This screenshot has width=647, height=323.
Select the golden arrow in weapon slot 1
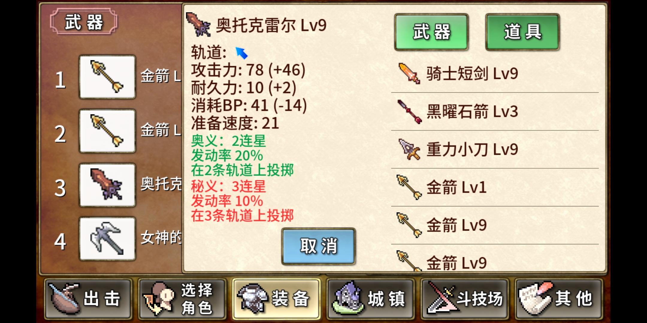point(107,77)
